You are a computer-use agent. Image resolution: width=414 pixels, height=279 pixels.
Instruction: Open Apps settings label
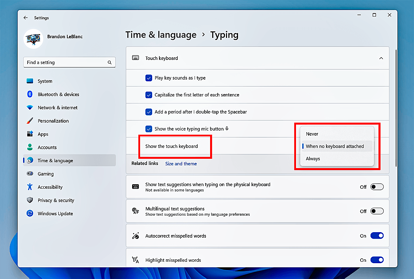point(43,134)
